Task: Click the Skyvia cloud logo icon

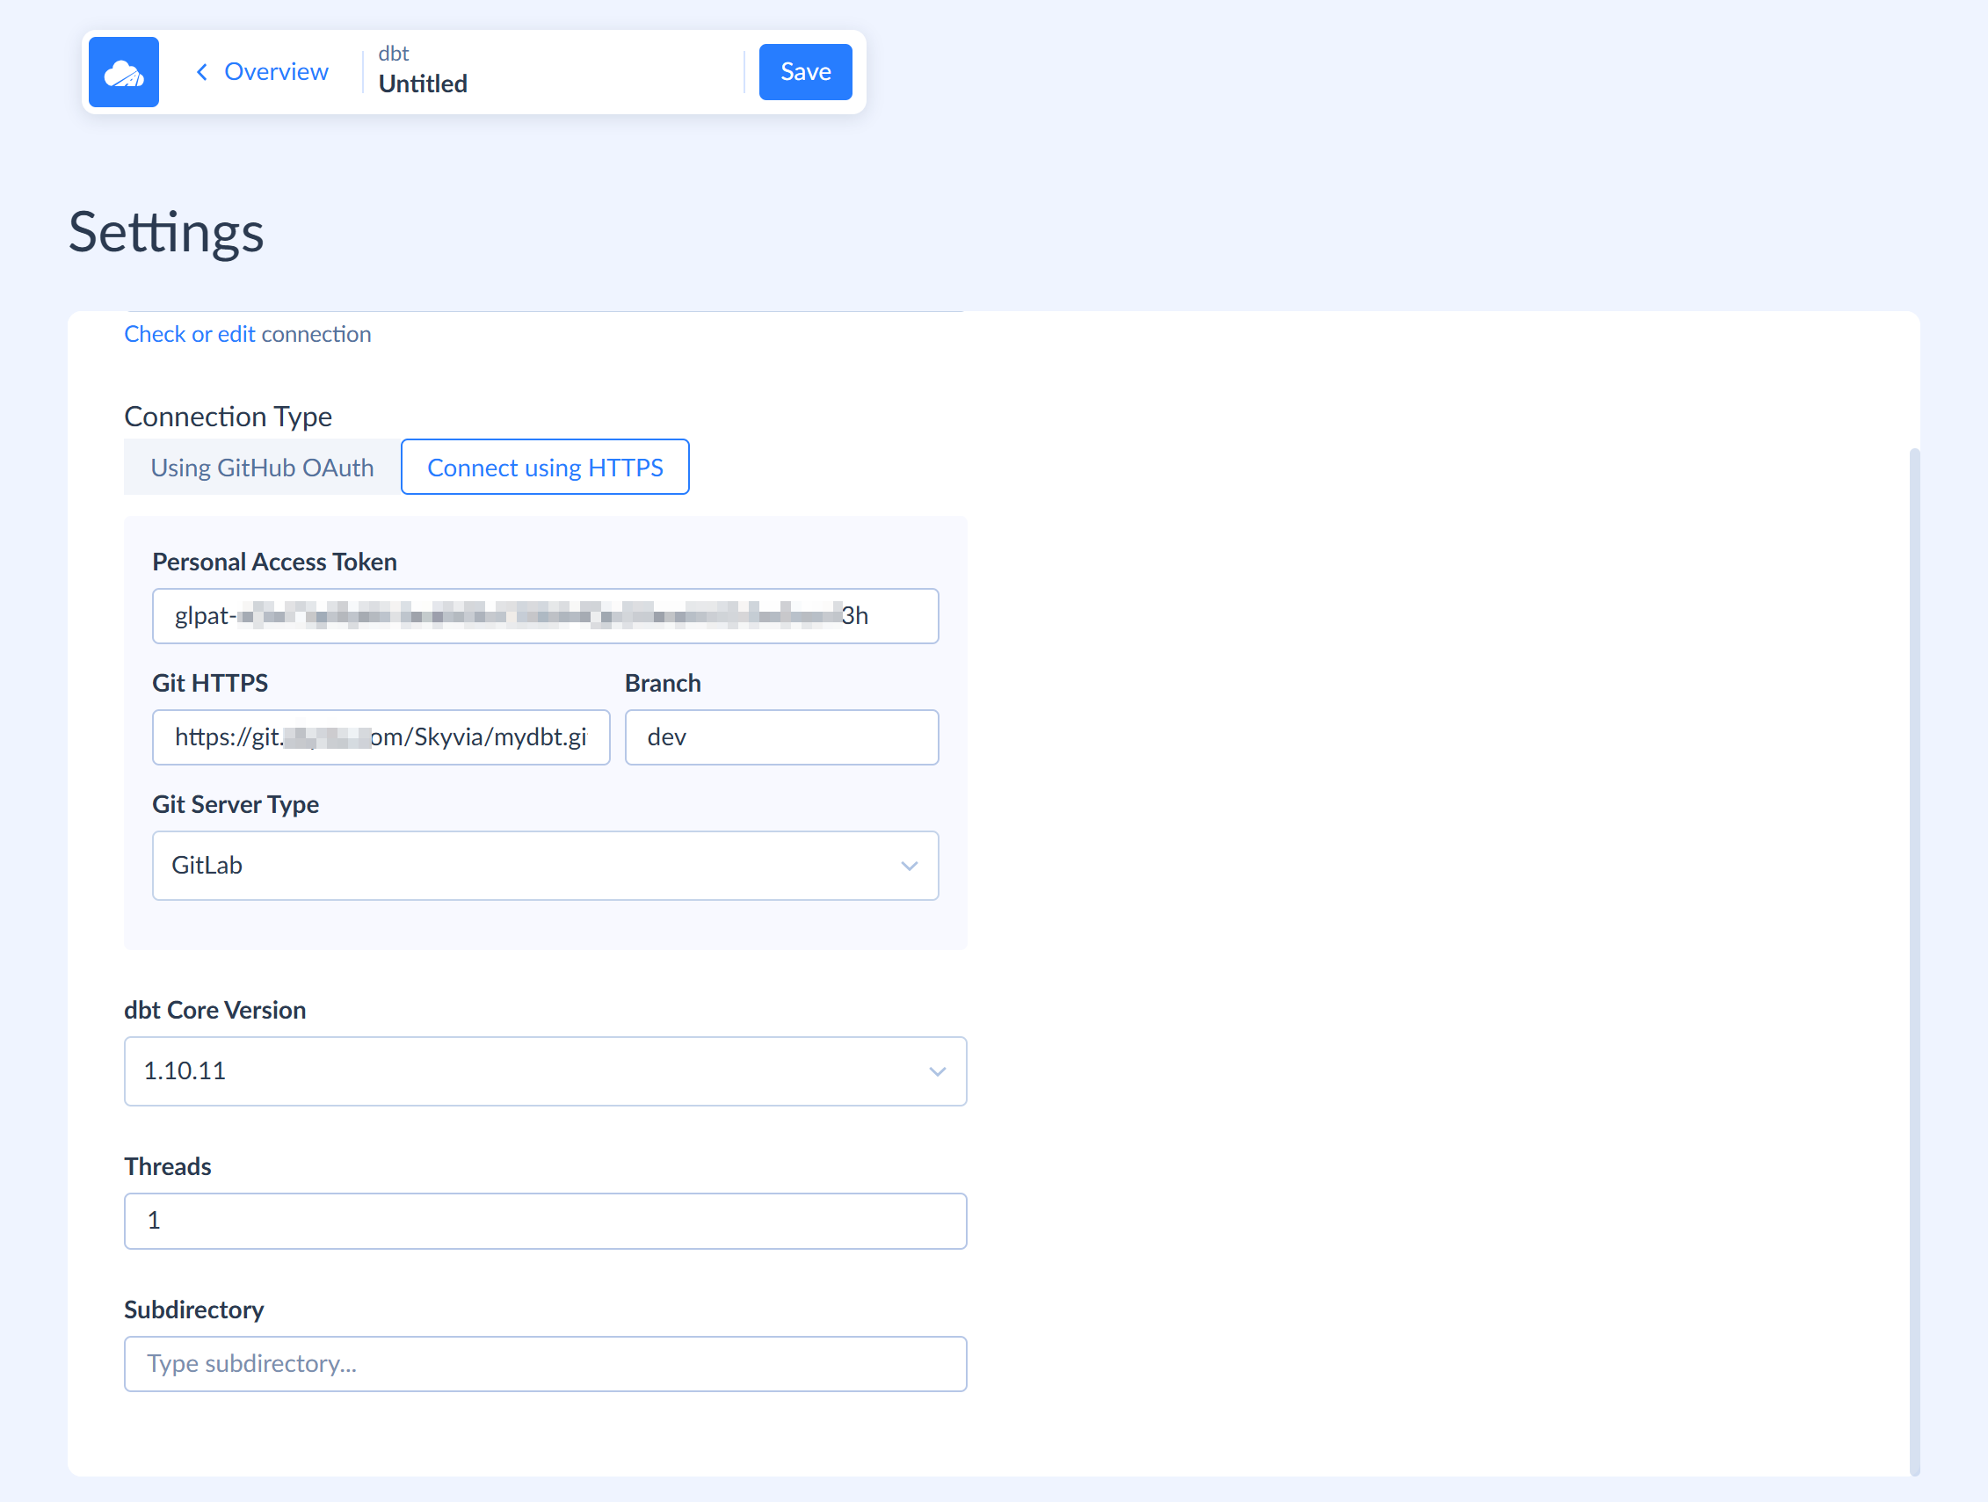Action: (123, 72)
